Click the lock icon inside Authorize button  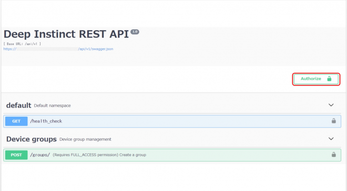[x=329, y=78]
